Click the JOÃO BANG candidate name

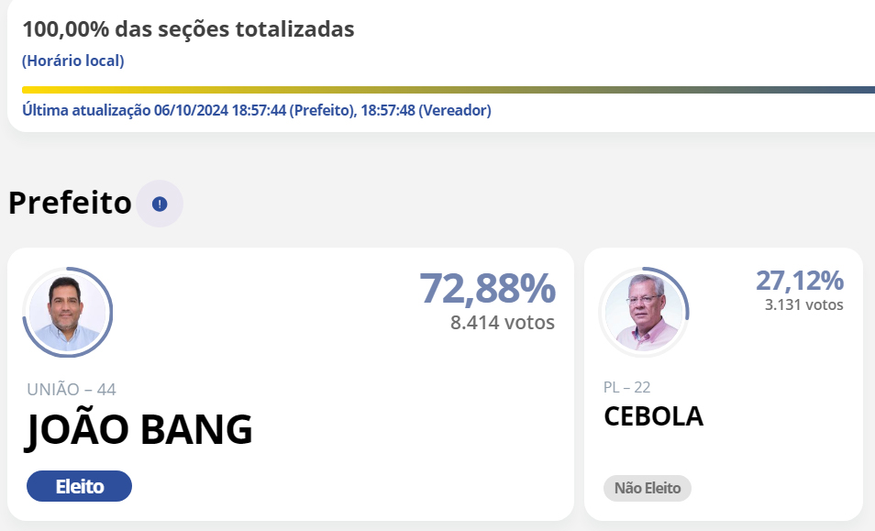pos(138,430)
